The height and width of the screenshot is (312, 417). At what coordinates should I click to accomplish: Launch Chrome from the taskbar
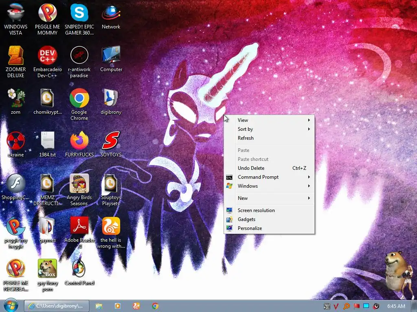tap(155, 306)
